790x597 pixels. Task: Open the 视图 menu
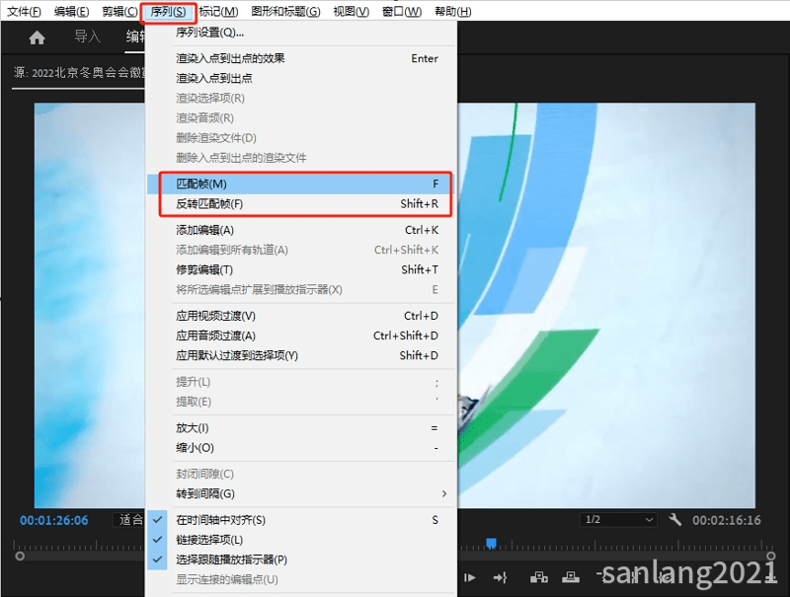click(352, 11)
